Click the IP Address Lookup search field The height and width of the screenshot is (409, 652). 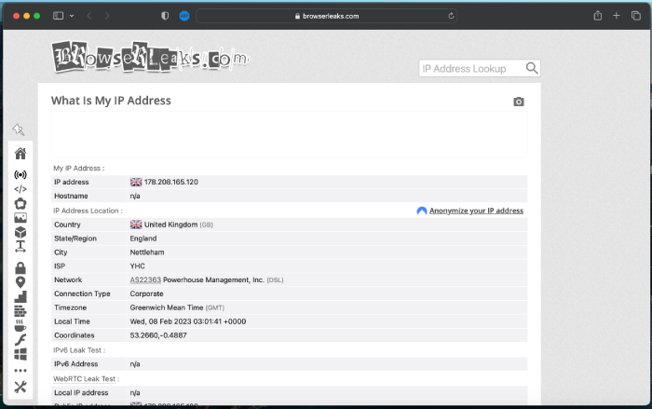[470, 68]
